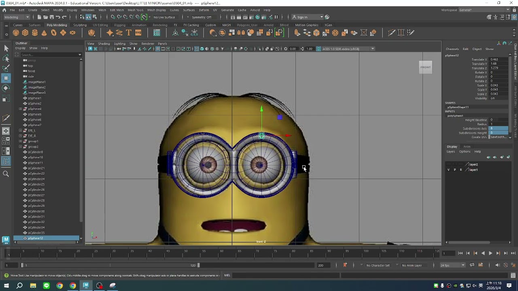This screenshot has height=291, width=518.
Task: Click the polygon cube shelf icon
Action: [x=25, y=33]
